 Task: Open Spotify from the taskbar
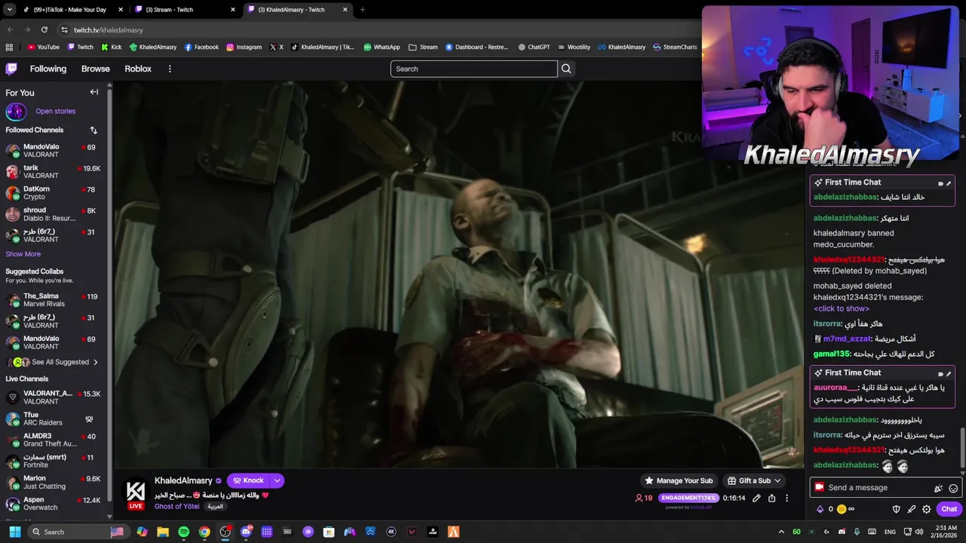pos(184,532)
